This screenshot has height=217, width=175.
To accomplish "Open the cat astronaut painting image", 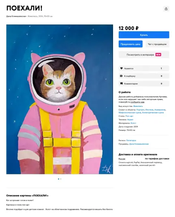I will click(60, 99).
